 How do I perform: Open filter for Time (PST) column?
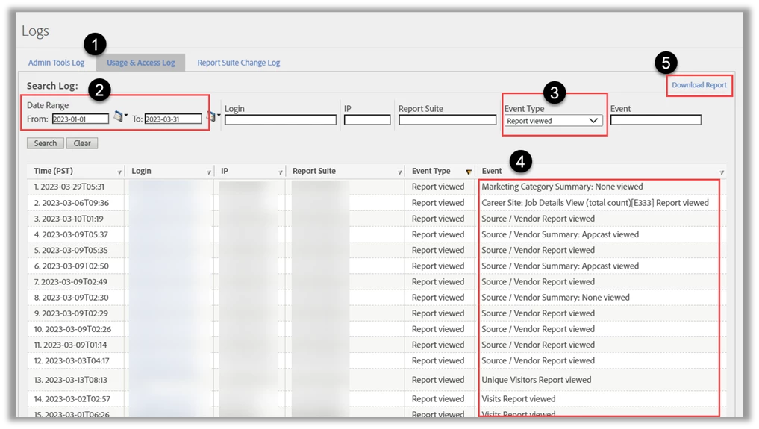click(x=119, y=172)
